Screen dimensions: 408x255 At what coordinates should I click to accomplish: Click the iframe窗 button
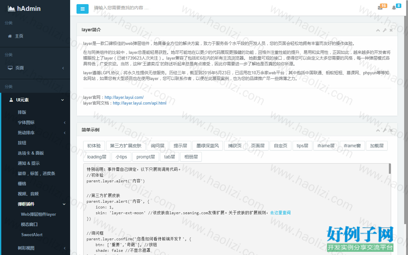352,146
